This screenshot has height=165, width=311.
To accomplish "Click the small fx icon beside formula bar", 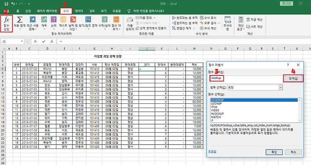I will (x=52, y=41).
